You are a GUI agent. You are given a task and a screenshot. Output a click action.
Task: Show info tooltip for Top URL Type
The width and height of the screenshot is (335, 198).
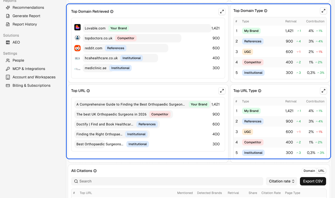tap(260, 91)
